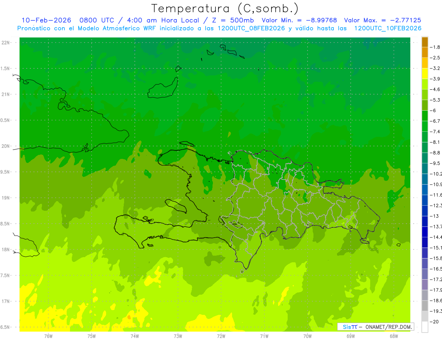442x341 pixels.
Task: Click the '-17.2' colorbar value
Action: 436,280
